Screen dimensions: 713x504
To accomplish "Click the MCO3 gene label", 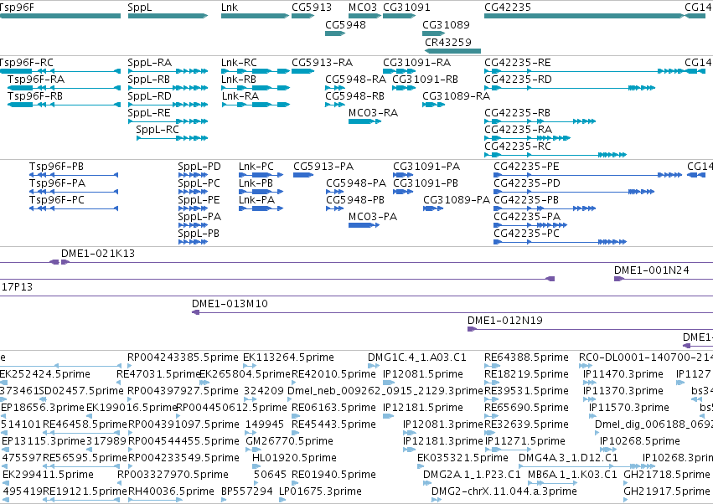I will click(363, 8).
